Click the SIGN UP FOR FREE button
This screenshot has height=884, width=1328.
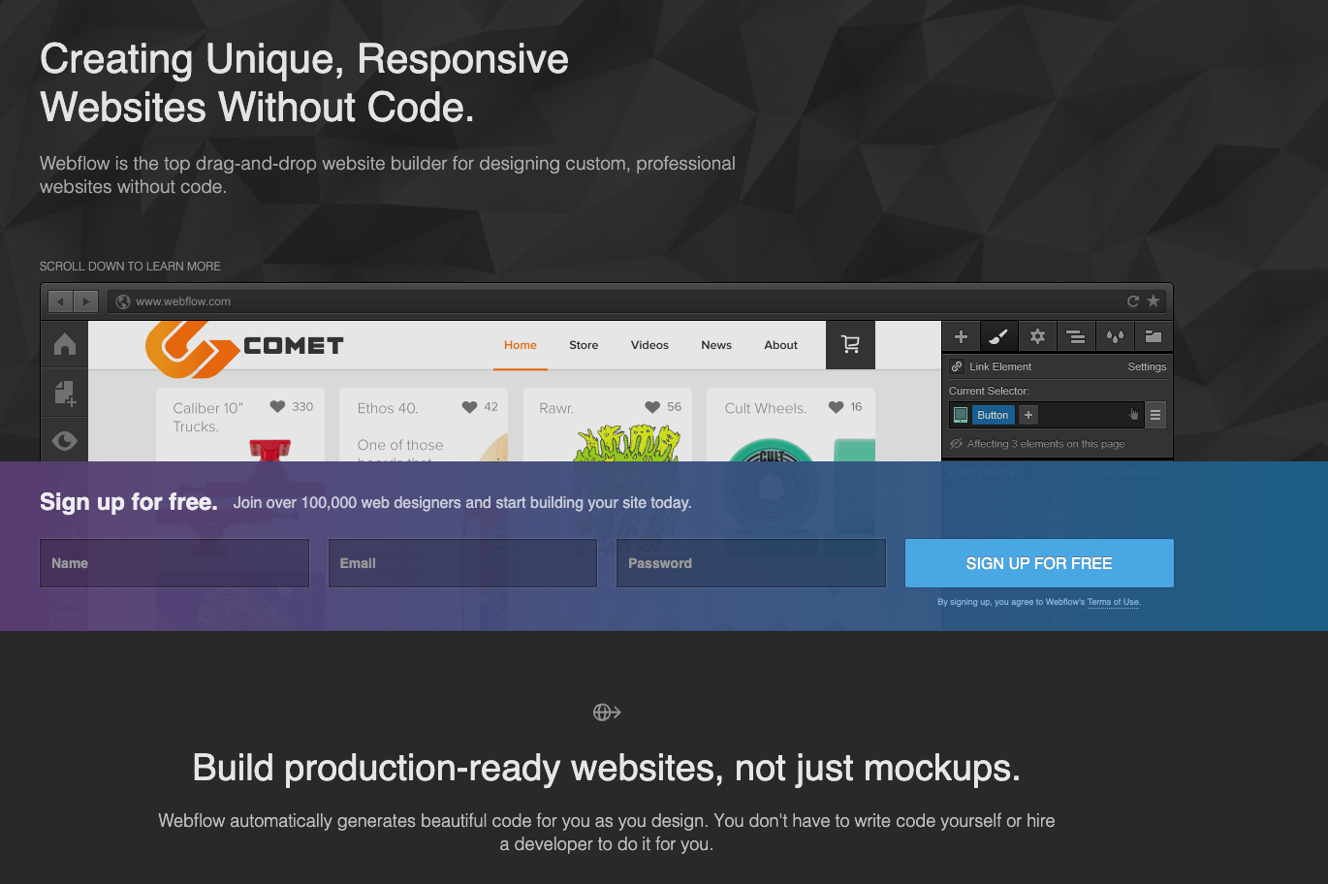tap(1038, 562)
